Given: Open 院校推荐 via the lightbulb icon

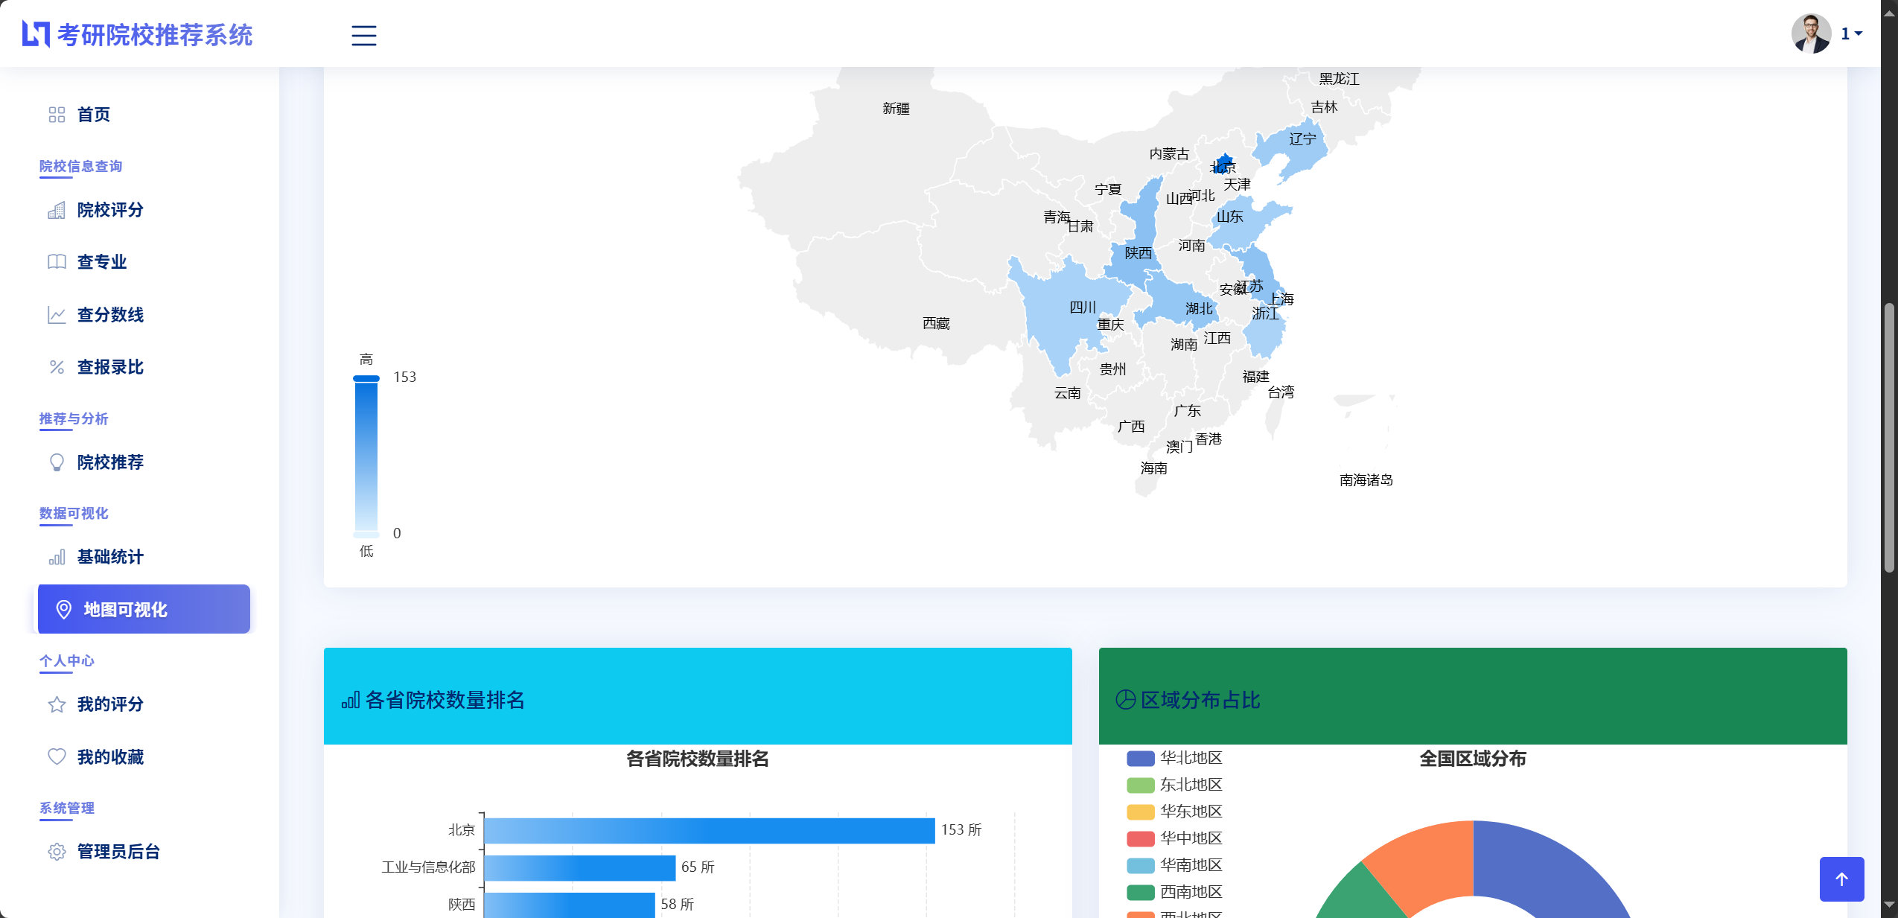Looking at the screenshot, I should 57,462.
